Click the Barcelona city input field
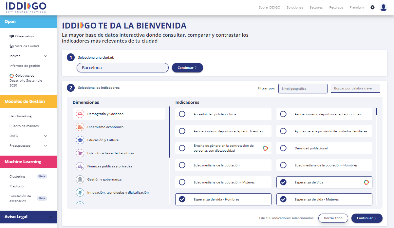Screen dimensions: 394x228 tap(123, 68)
